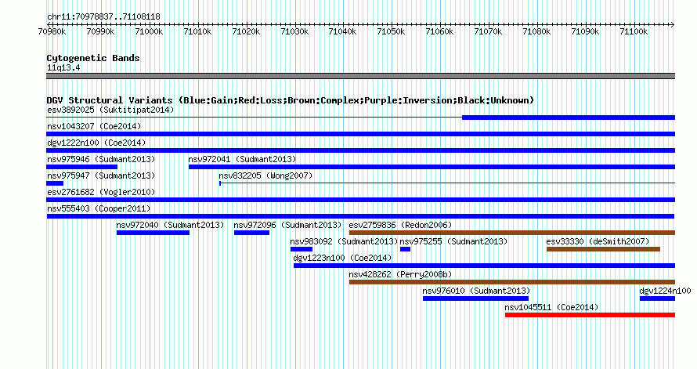Select the nsv972096 (Sudmant2013) label
Viewport: 697px width, 369px height.
click(287, 225)
